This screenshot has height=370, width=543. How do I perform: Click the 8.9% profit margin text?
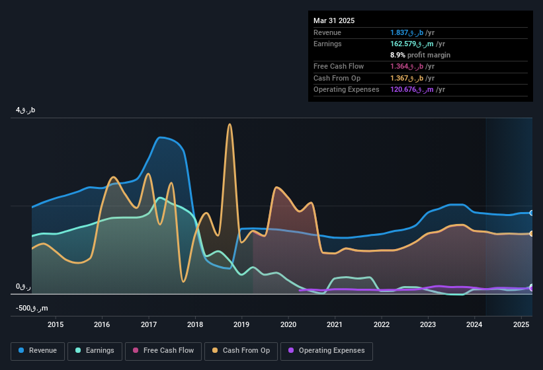[x=420, y=55]
